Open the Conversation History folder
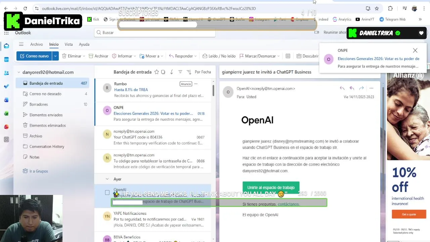Image resolution: width=430 pixels, height=242 pixels. tap(52, 147)
